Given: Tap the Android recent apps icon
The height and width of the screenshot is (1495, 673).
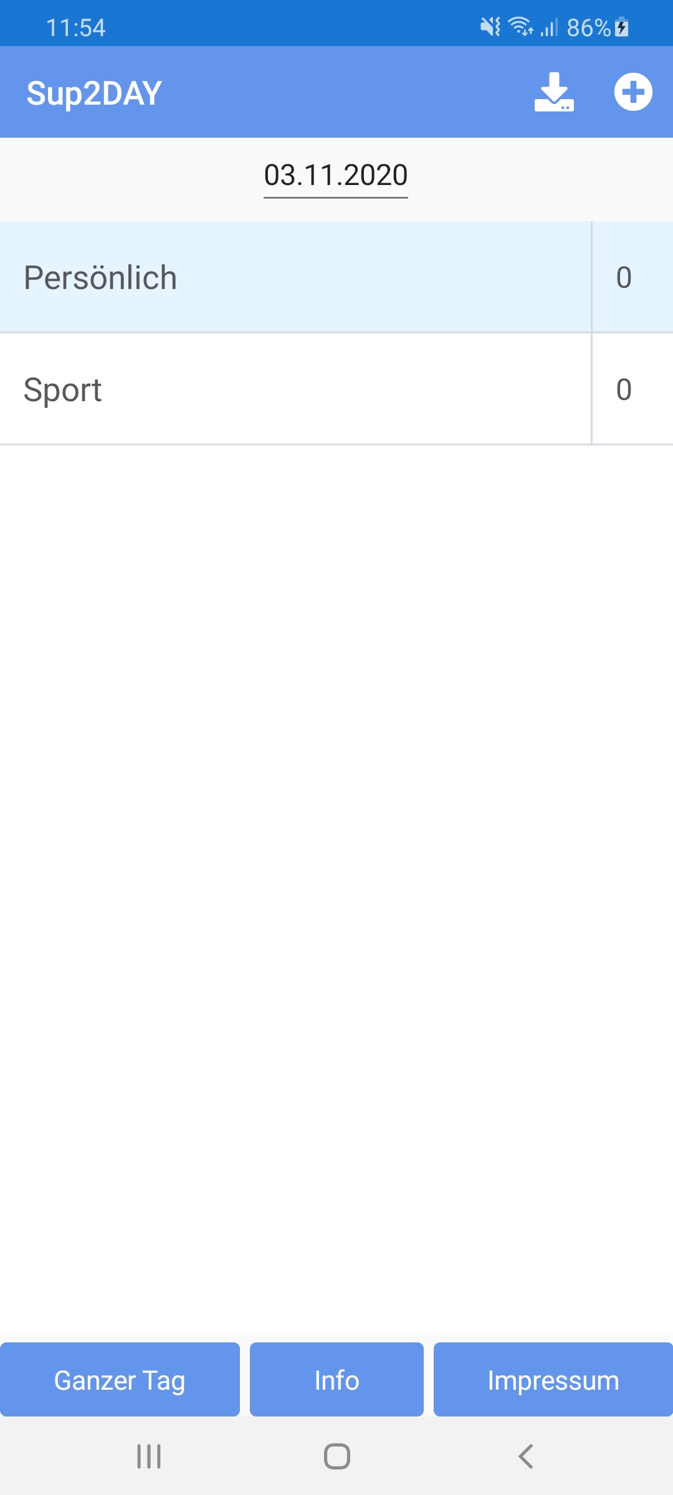Looking at the screenshot, I should tap(149, 1456).
